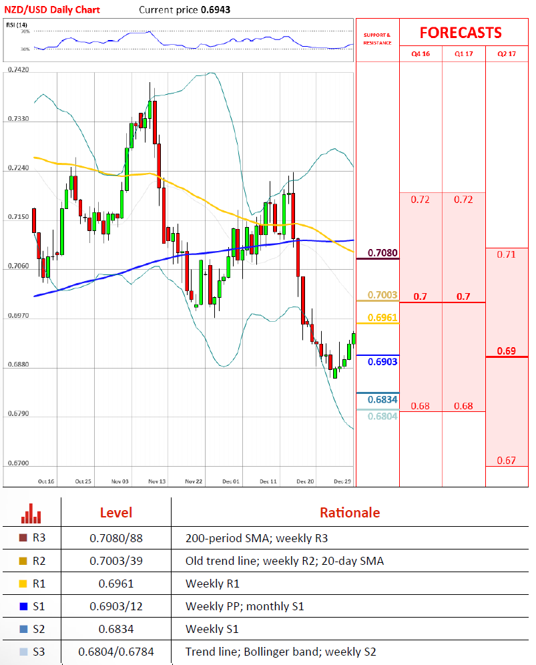Click the S1 blue color swatch
This screenshot has width=536, height=665.
(23, 606)
